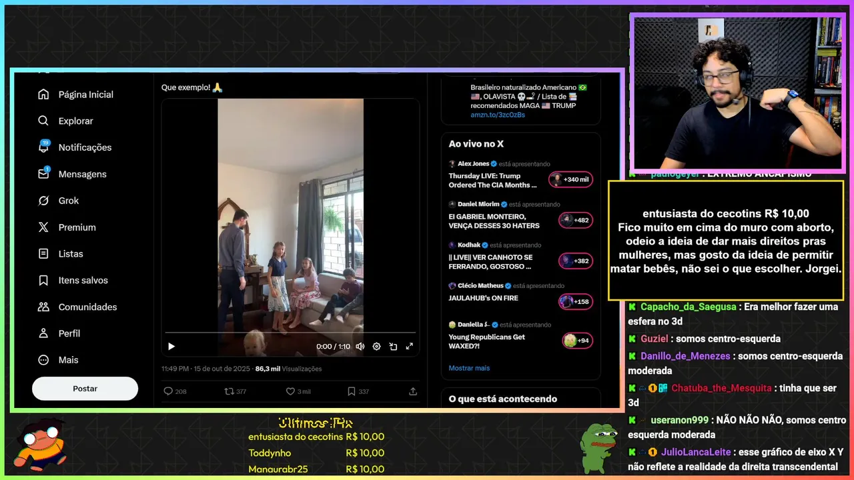
Task: Open Thursday LIVE: Trump Ordered The CIA broadcast
Action: 493,181
